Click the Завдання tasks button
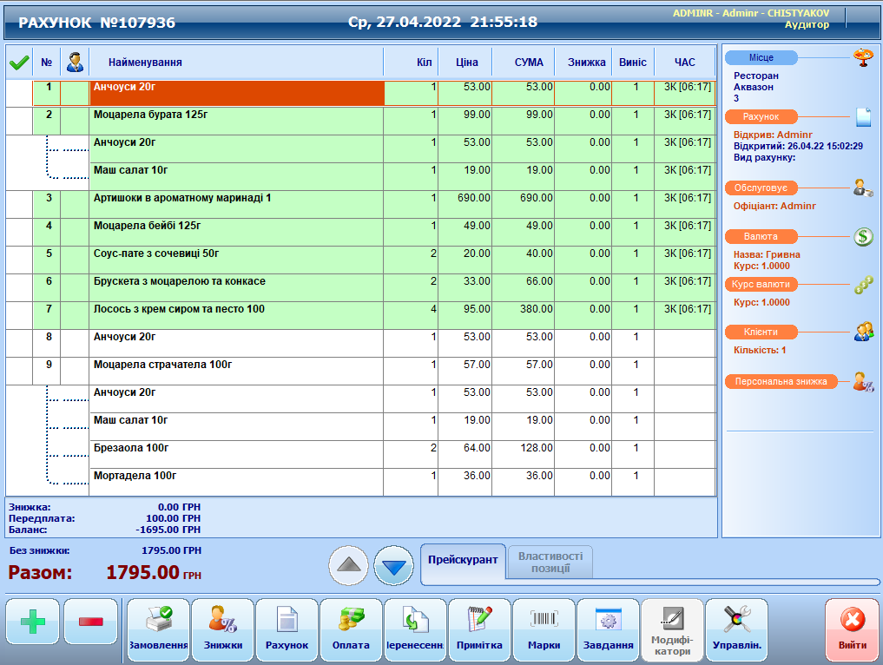883x665 pixels. (x=608, y=629)
